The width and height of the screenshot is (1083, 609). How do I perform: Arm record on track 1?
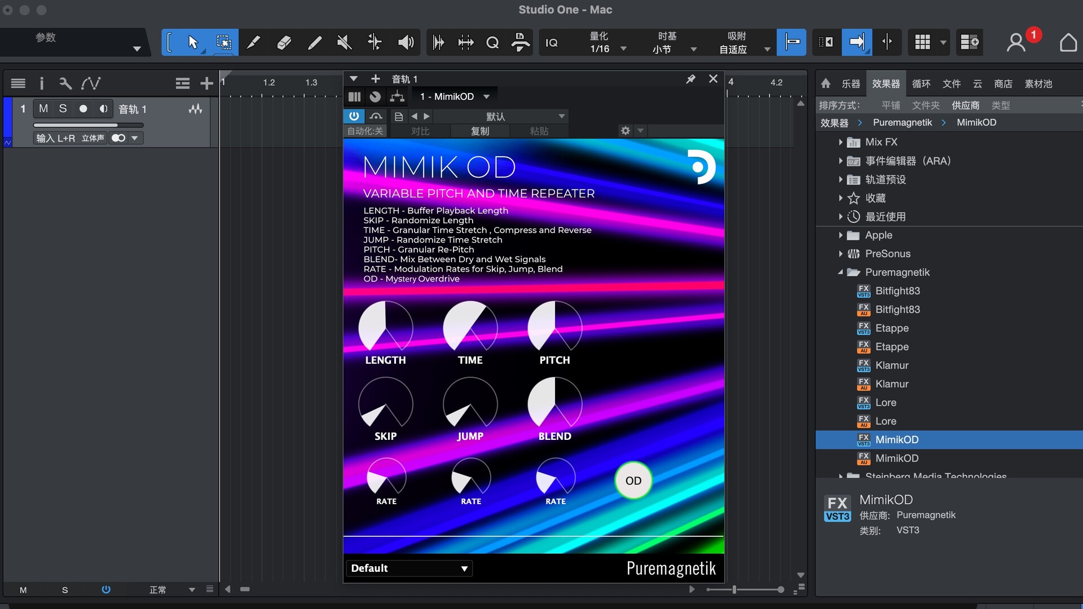click(x=83, y=109)
